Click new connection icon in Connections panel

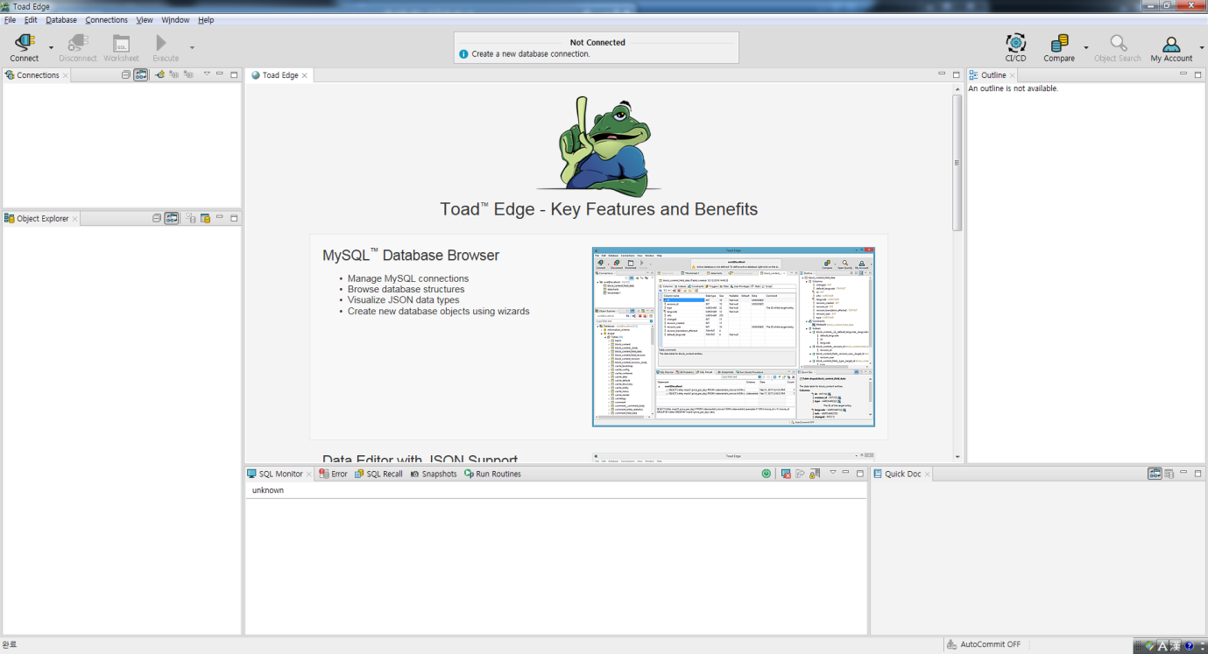(x=160, y=75)
